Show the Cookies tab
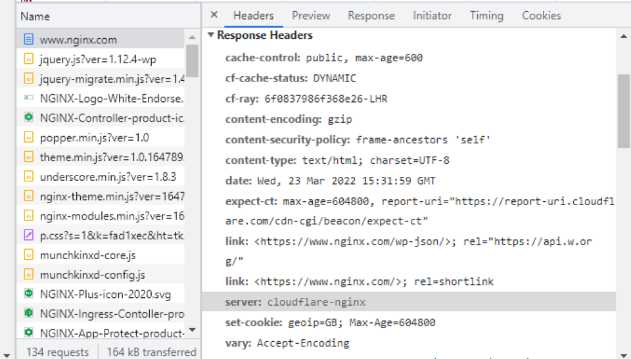Viewport: 631px width, 359px height. [x=542, y=16]
